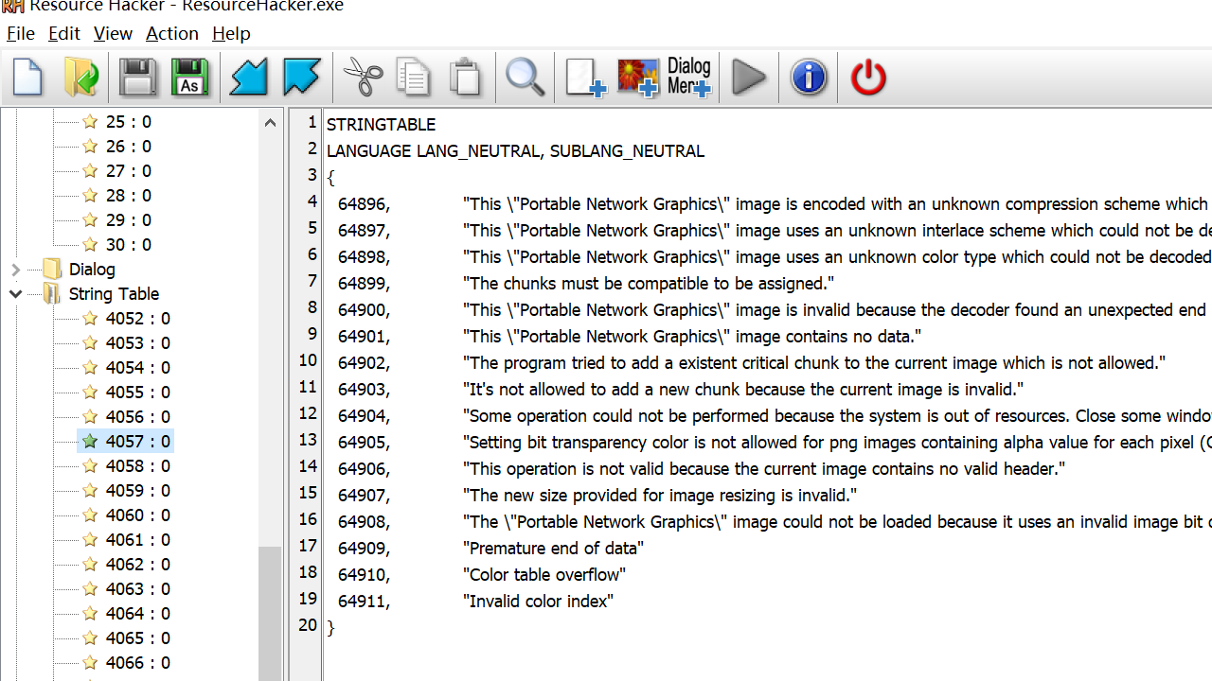Cut selection with the scissors icon

point(363,78)
